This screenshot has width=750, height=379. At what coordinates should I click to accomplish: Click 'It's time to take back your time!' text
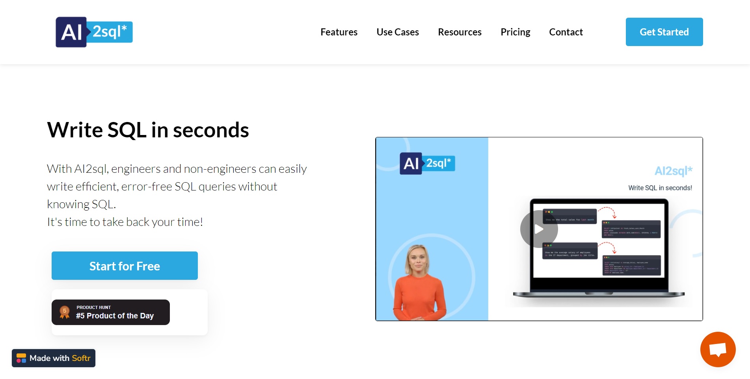(x=125, y=222)
